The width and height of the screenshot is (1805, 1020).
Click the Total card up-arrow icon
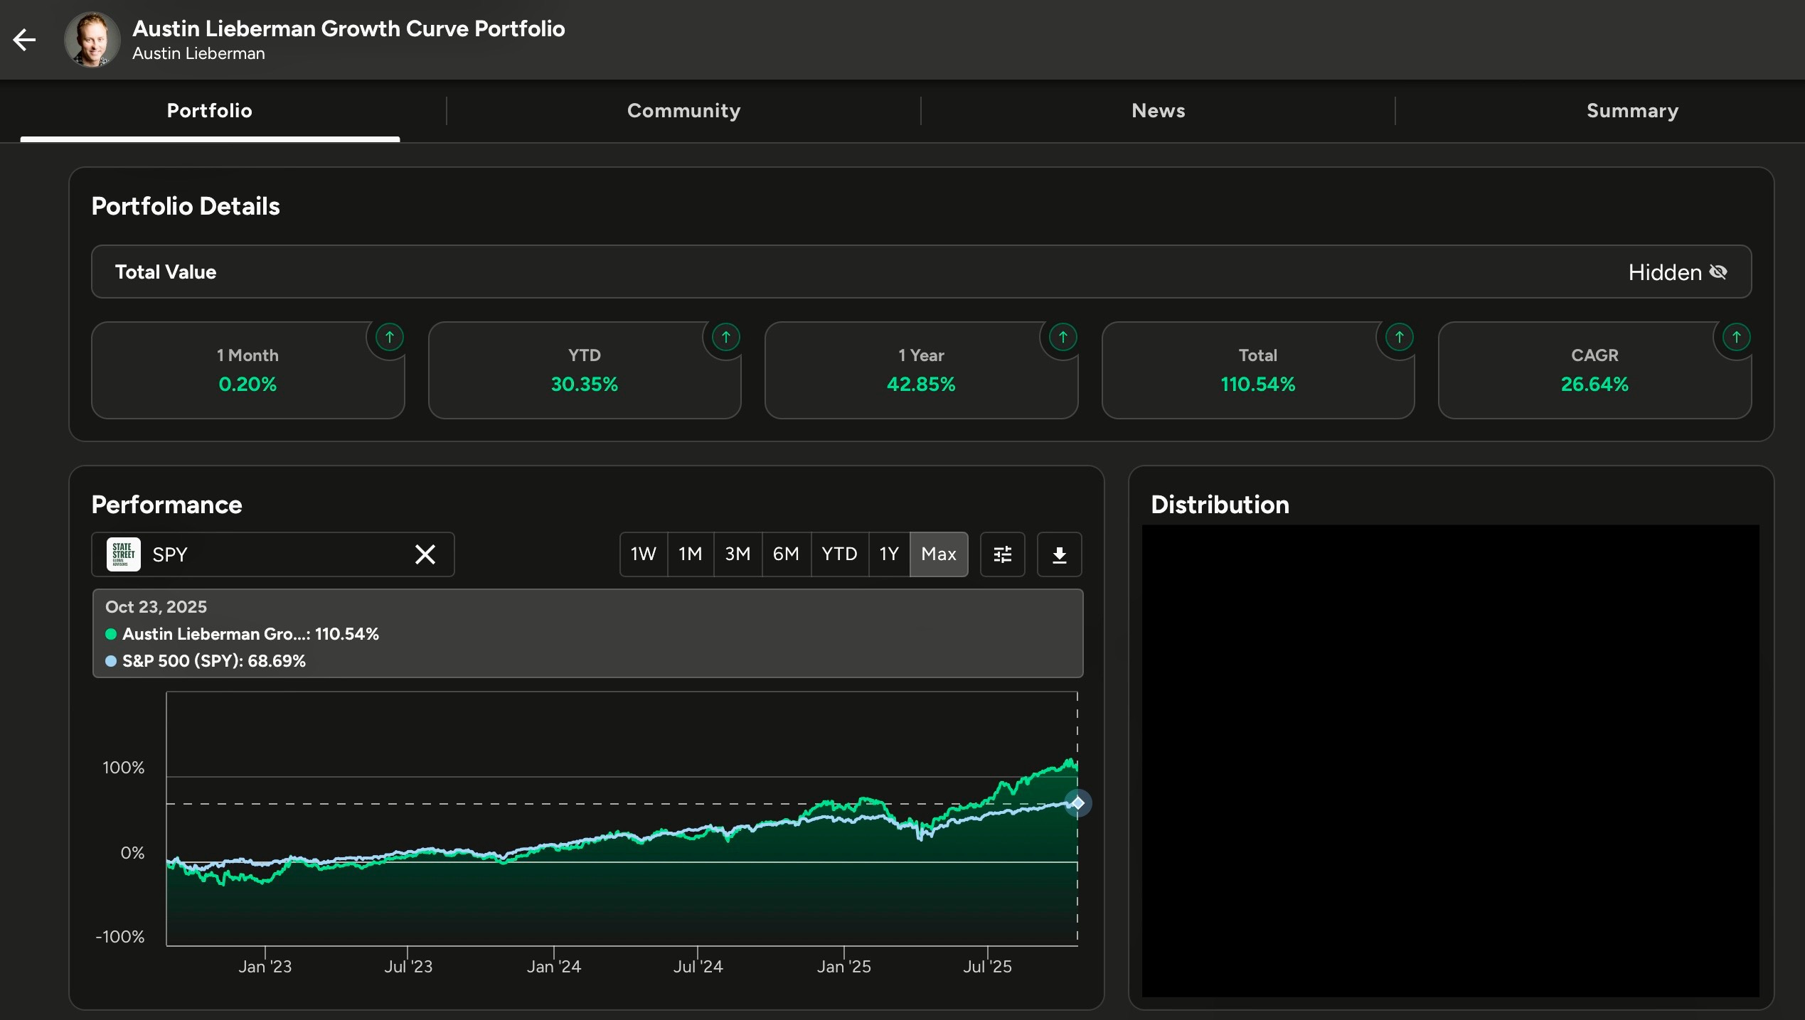click(1399, 337)
